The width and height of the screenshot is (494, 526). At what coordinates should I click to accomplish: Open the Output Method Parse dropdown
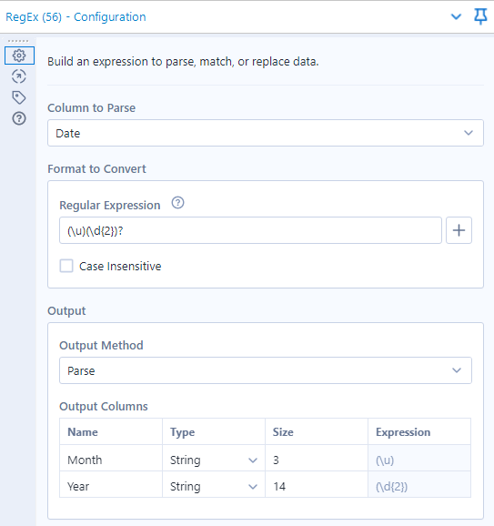(266, 370)
